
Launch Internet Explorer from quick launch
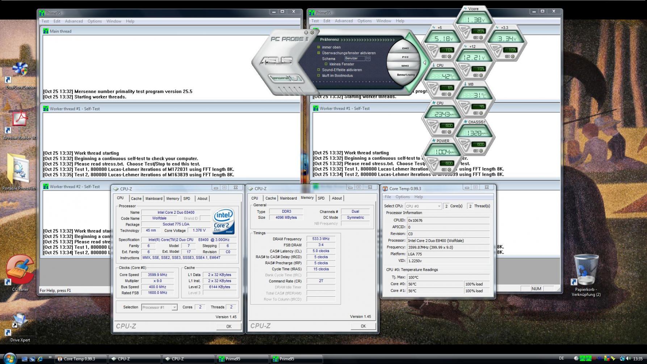40,359
